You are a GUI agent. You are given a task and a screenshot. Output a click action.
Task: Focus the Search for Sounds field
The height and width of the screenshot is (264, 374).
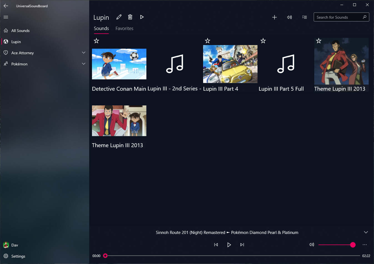point(341,17)
